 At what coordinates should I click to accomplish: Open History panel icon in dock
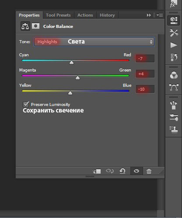(x=174, y=57)
